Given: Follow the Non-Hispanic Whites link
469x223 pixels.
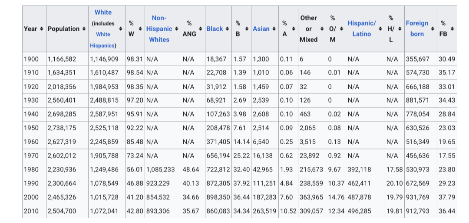Looking at the screenshot, I should [x=159, y=29].
